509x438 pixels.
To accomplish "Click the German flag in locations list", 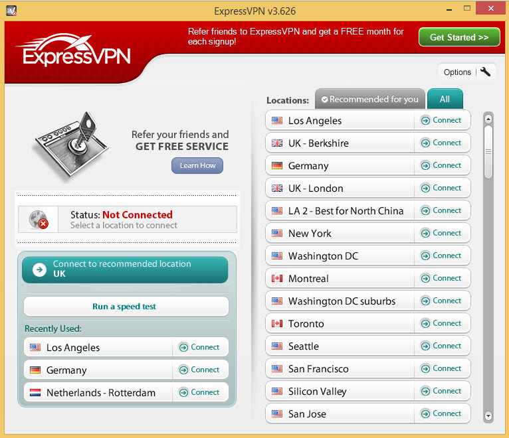I will pos(277,166).
